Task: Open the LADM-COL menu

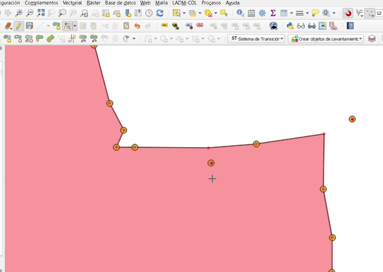Action: point(184,3)
